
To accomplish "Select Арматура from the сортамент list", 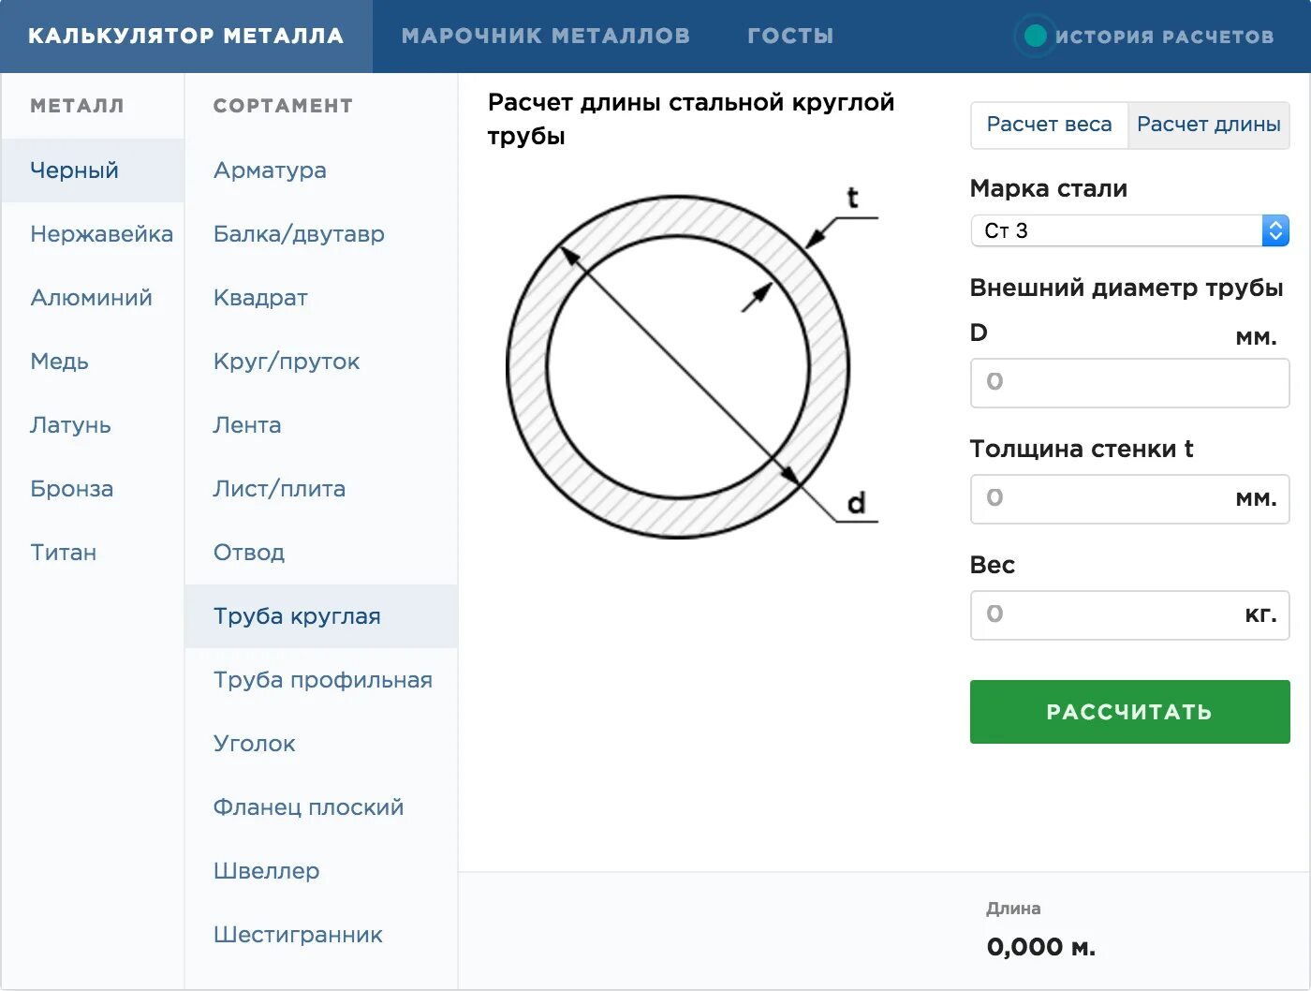I will coord(270,170).
